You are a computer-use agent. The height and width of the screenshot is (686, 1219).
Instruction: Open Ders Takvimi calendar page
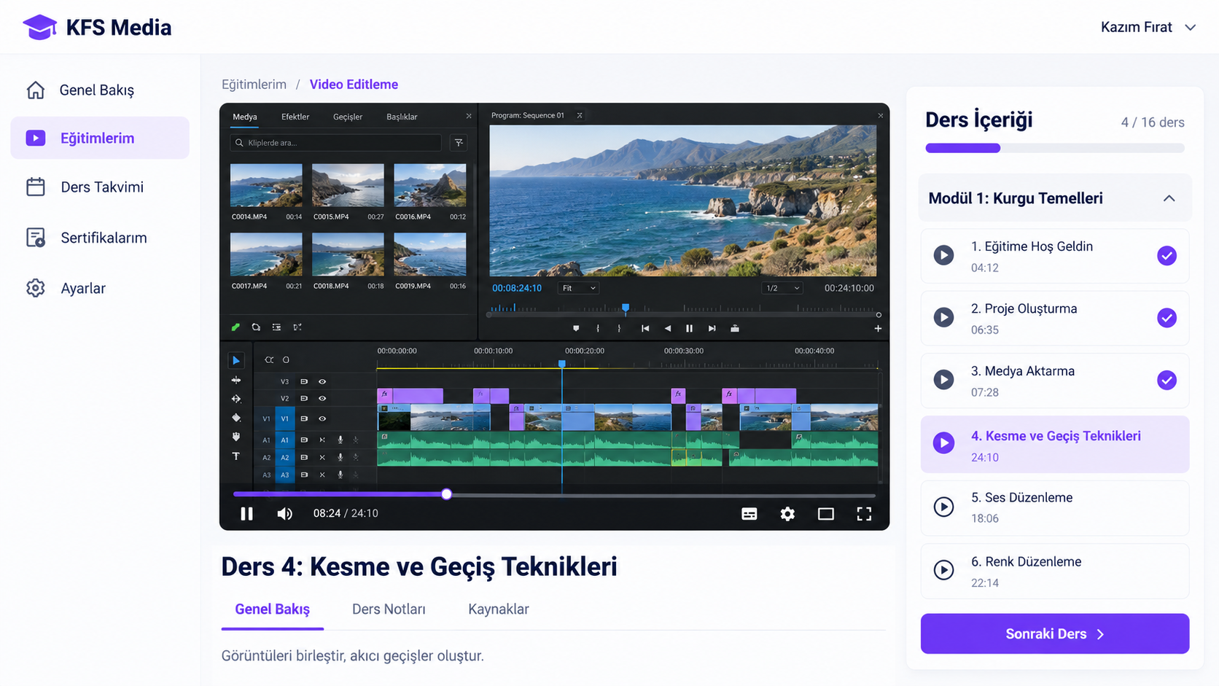pos(100,187)
